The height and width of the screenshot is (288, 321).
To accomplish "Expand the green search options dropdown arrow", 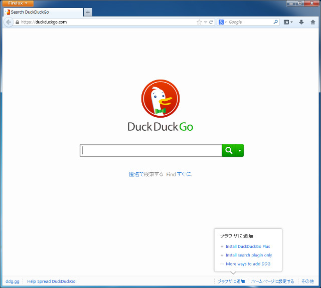I will (240, 151).
